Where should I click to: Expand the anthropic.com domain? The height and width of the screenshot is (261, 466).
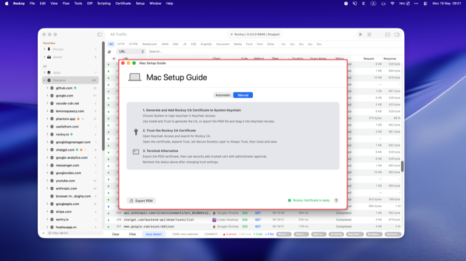click(47, 188)
